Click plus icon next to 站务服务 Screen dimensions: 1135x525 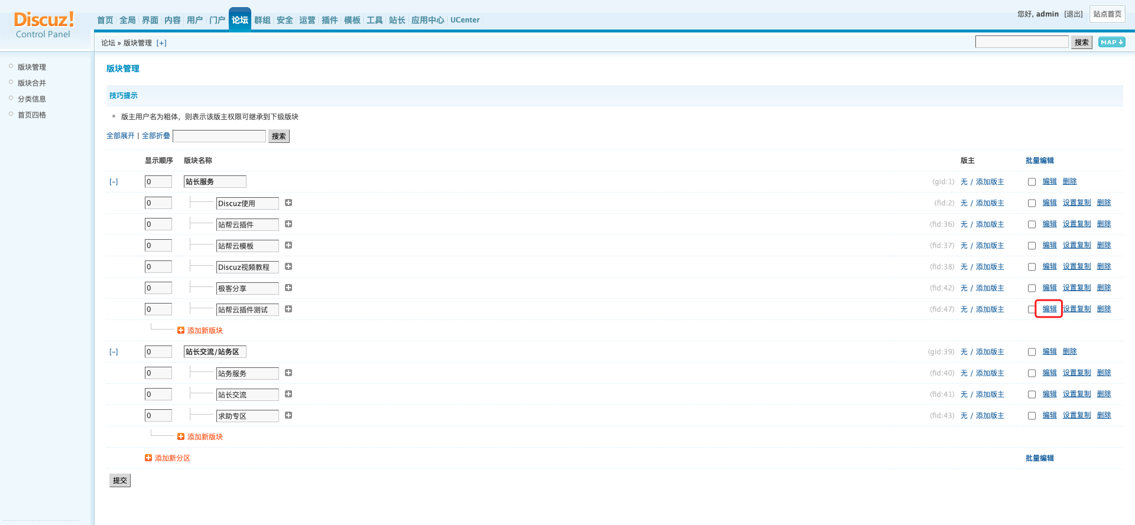[x=288, y=373]
